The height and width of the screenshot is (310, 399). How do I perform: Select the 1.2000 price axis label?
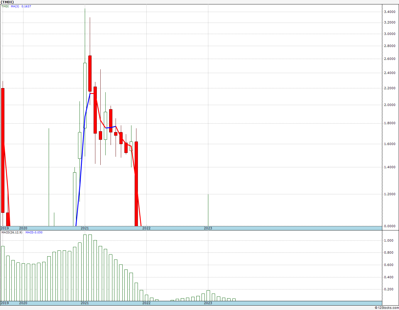389,194
